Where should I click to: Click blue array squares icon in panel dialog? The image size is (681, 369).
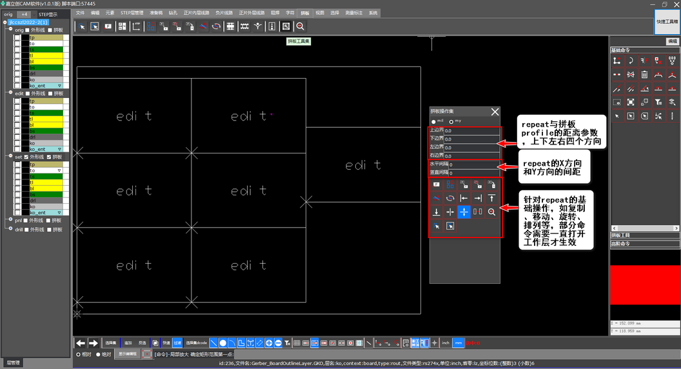(450, 184)
